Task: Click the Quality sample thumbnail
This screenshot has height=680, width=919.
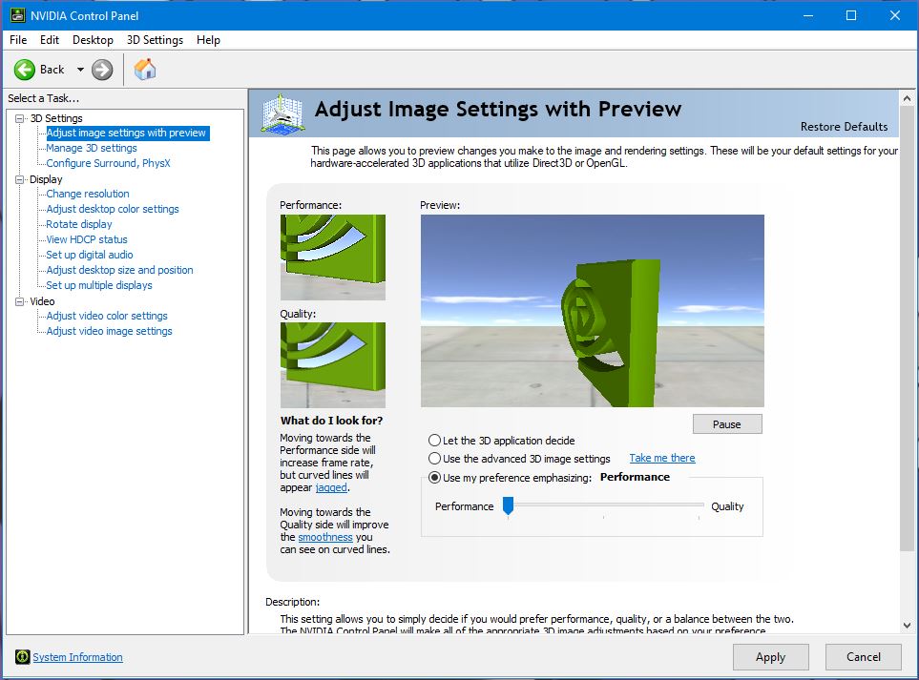Action: pos(333,364)
